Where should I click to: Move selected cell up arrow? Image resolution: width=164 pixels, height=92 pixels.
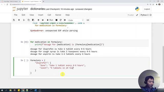tap(38, 20)
